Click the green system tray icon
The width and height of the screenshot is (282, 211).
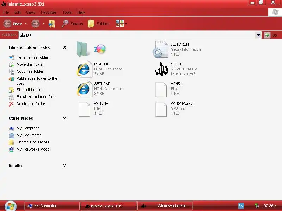click(x=257, y=206)
